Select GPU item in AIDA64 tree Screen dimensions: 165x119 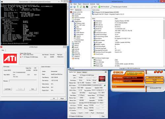point(77,27)
